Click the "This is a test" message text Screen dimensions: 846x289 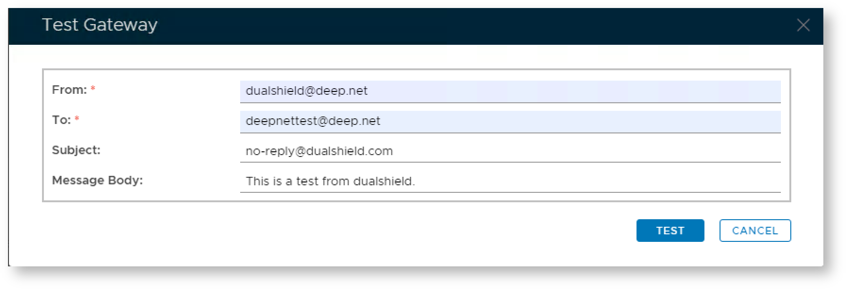coord(330,182)
